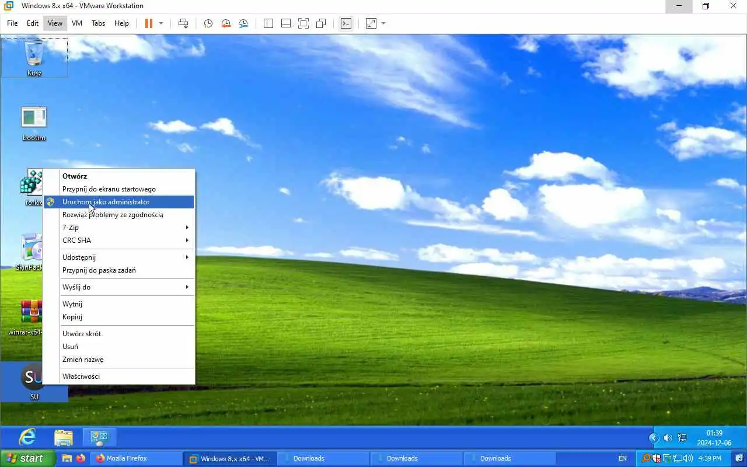Choose Kopiuj in the context menu
747x467 pixels.
119,317
